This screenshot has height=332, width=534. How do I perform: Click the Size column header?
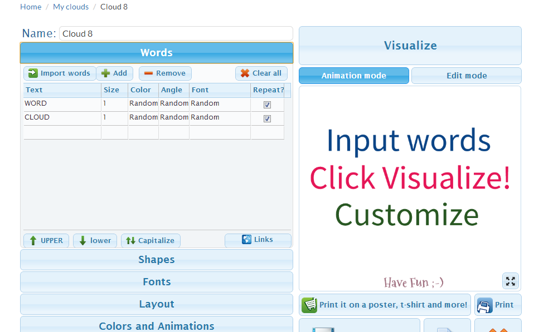click(x=115, y=90)
